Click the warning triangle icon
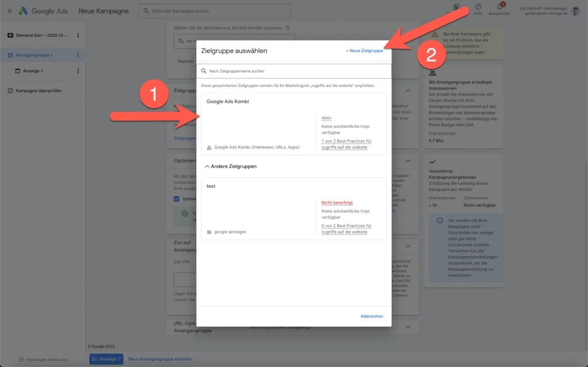588x367 pixels. 435,34
